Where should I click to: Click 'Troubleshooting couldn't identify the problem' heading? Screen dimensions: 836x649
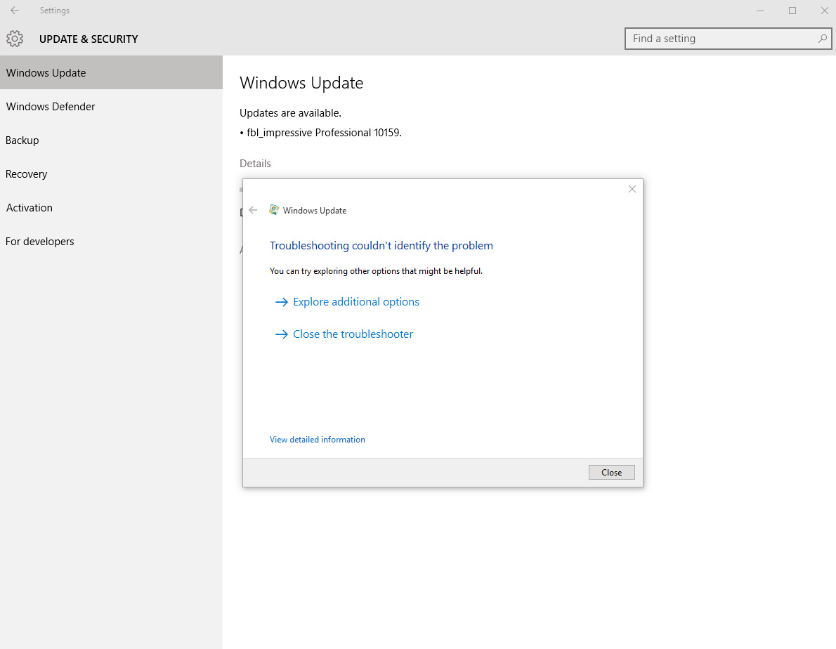(381, 246)
